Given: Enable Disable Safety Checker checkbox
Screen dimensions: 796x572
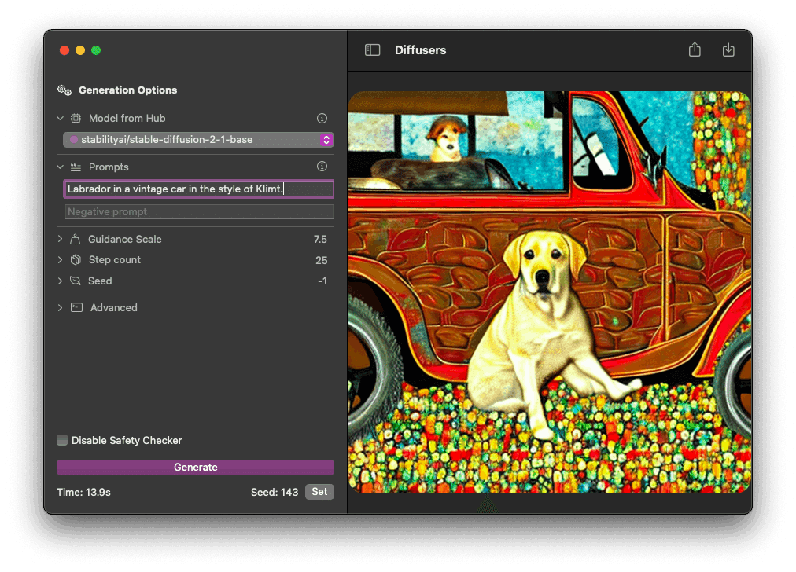Looking at the screenshot, I should 62,441.
